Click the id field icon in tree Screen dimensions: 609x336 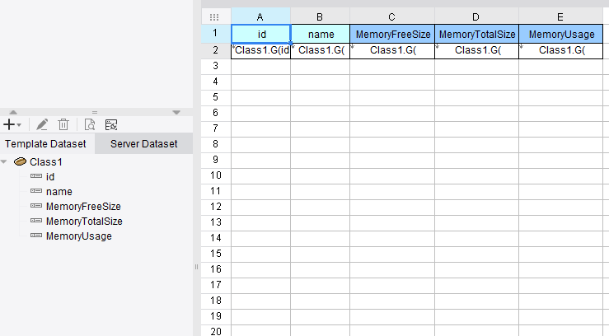click(36, 176)
